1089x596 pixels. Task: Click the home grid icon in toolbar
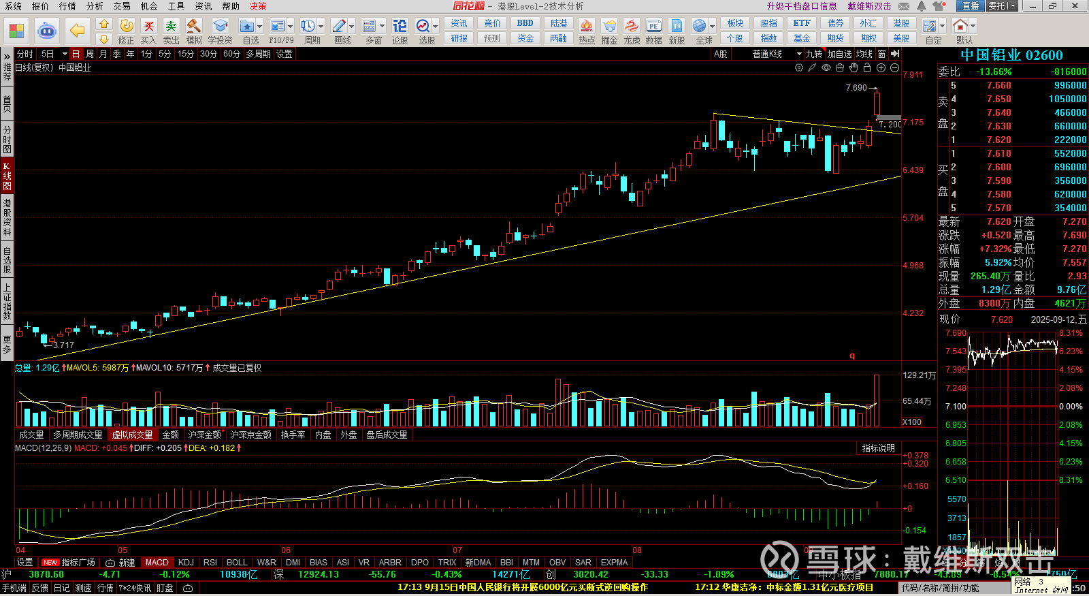point(16,31)
